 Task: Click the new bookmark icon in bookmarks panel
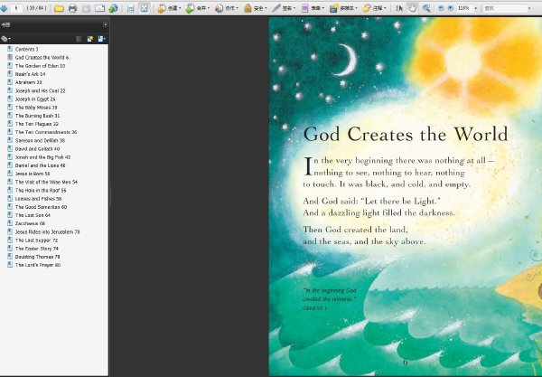click(x=90, y=39)
